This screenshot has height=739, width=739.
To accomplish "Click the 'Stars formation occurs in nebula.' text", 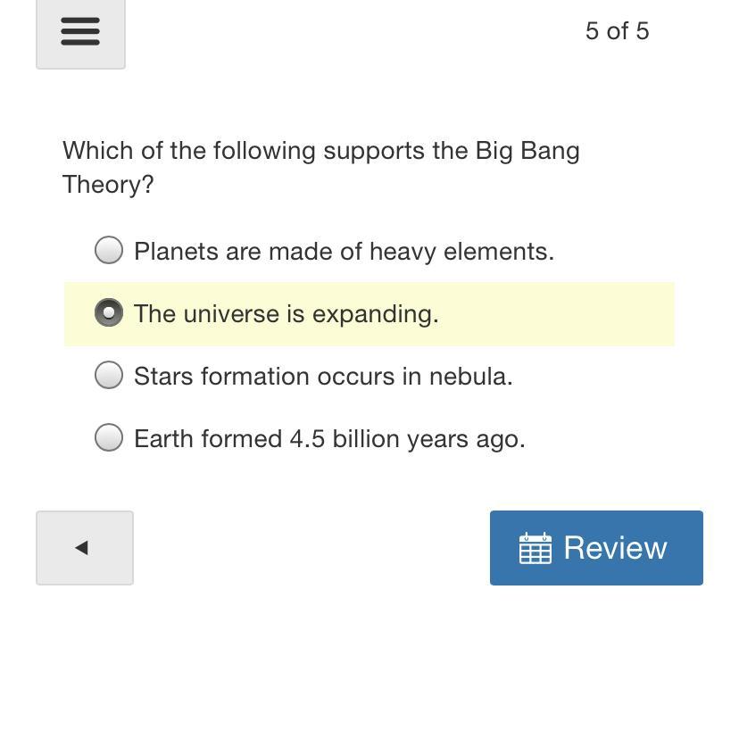I will click(323, 377).
